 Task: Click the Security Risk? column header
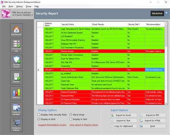(136, 24)
